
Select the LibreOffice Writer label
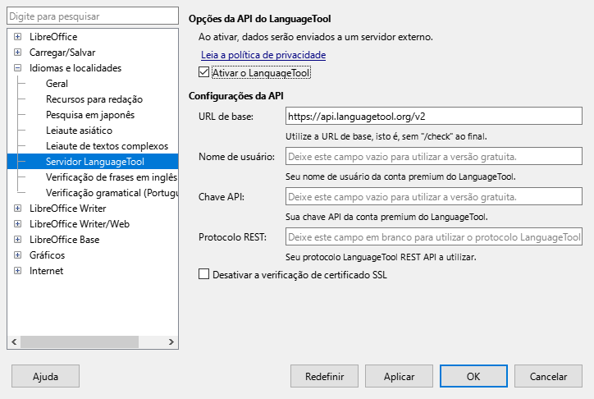(x=68, y=209)
